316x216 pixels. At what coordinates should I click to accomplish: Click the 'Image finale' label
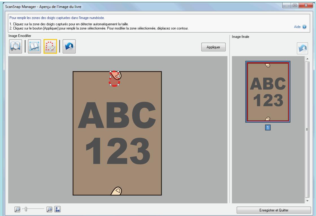(x=241, y=37)
